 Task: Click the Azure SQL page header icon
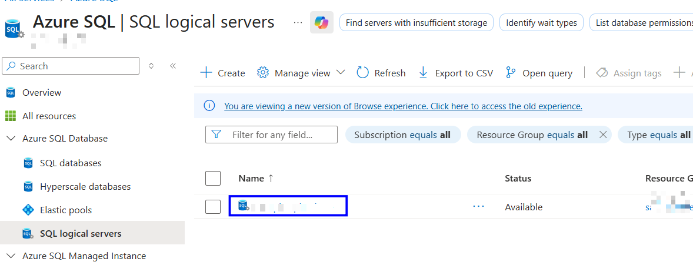pyautogui.click(x=15, y=28)
